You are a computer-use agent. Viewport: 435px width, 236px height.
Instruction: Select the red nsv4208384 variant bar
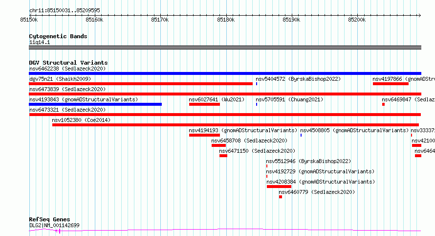coord(279,187)
